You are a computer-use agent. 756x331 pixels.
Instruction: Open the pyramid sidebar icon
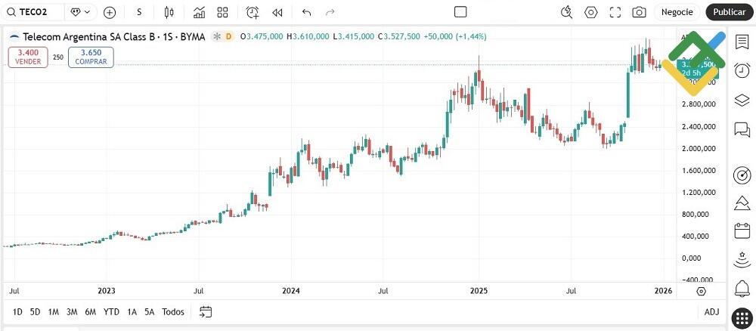click(742, 203)
